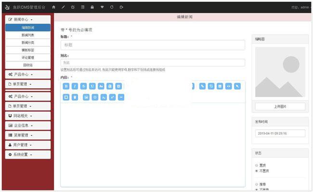Click the table icon left of the lock
This screenshot has height=192, width=313.
tap(83, 7)
